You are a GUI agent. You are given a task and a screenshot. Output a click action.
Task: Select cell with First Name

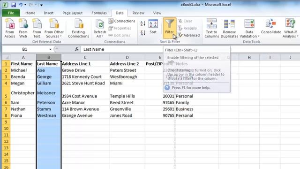(x=23, y=64)
